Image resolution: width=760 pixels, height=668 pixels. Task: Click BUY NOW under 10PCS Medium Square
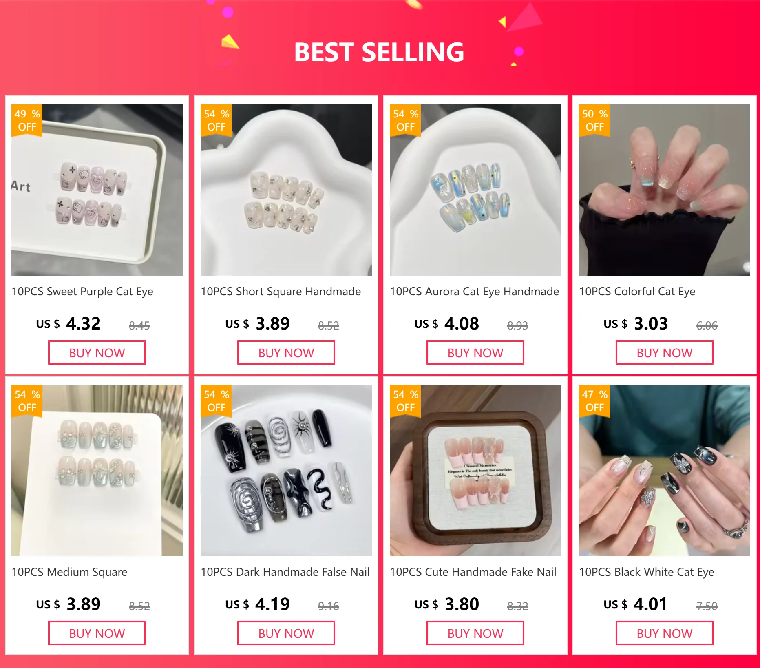(97, 633)
